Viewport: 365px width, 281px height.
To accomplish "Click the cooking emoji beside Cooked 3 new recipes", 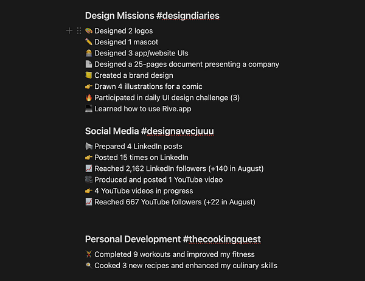I will [89, 266].
